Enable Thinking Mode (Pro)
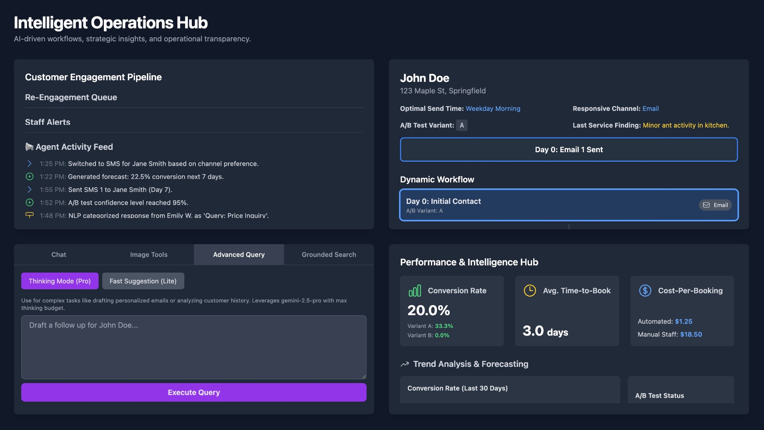Image resolution: width=764 pixels, height=430 pixels. click(x=60, y=281)
